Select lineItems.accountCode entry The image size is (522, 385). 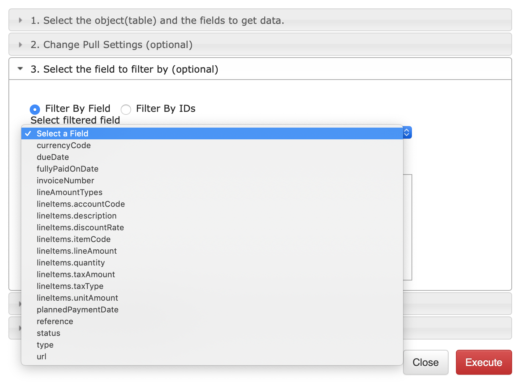point(81,204)
